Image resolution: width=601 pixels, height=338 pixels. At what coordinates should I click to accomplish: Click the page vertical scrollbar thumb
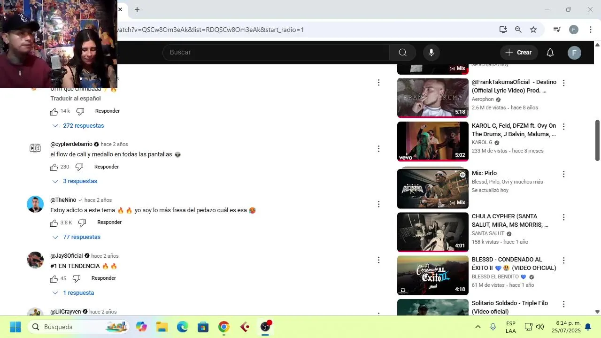click(597, 140)
